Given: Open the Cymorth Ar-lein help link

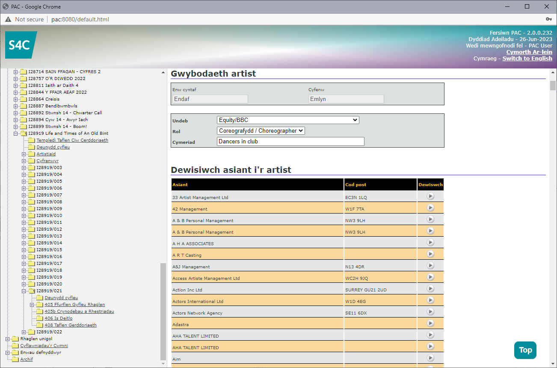Looking at the screenshot, I should click(x=529, y=52).
